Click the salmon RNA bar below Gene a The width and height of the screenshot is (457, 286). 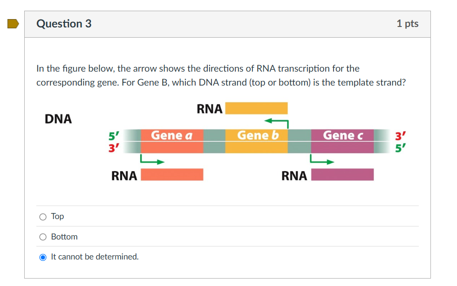pos(172,174)
